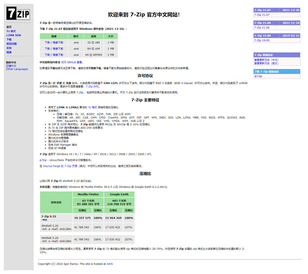Click the 7-Zip logo image
308x274 pixels.
pos(18,13)
